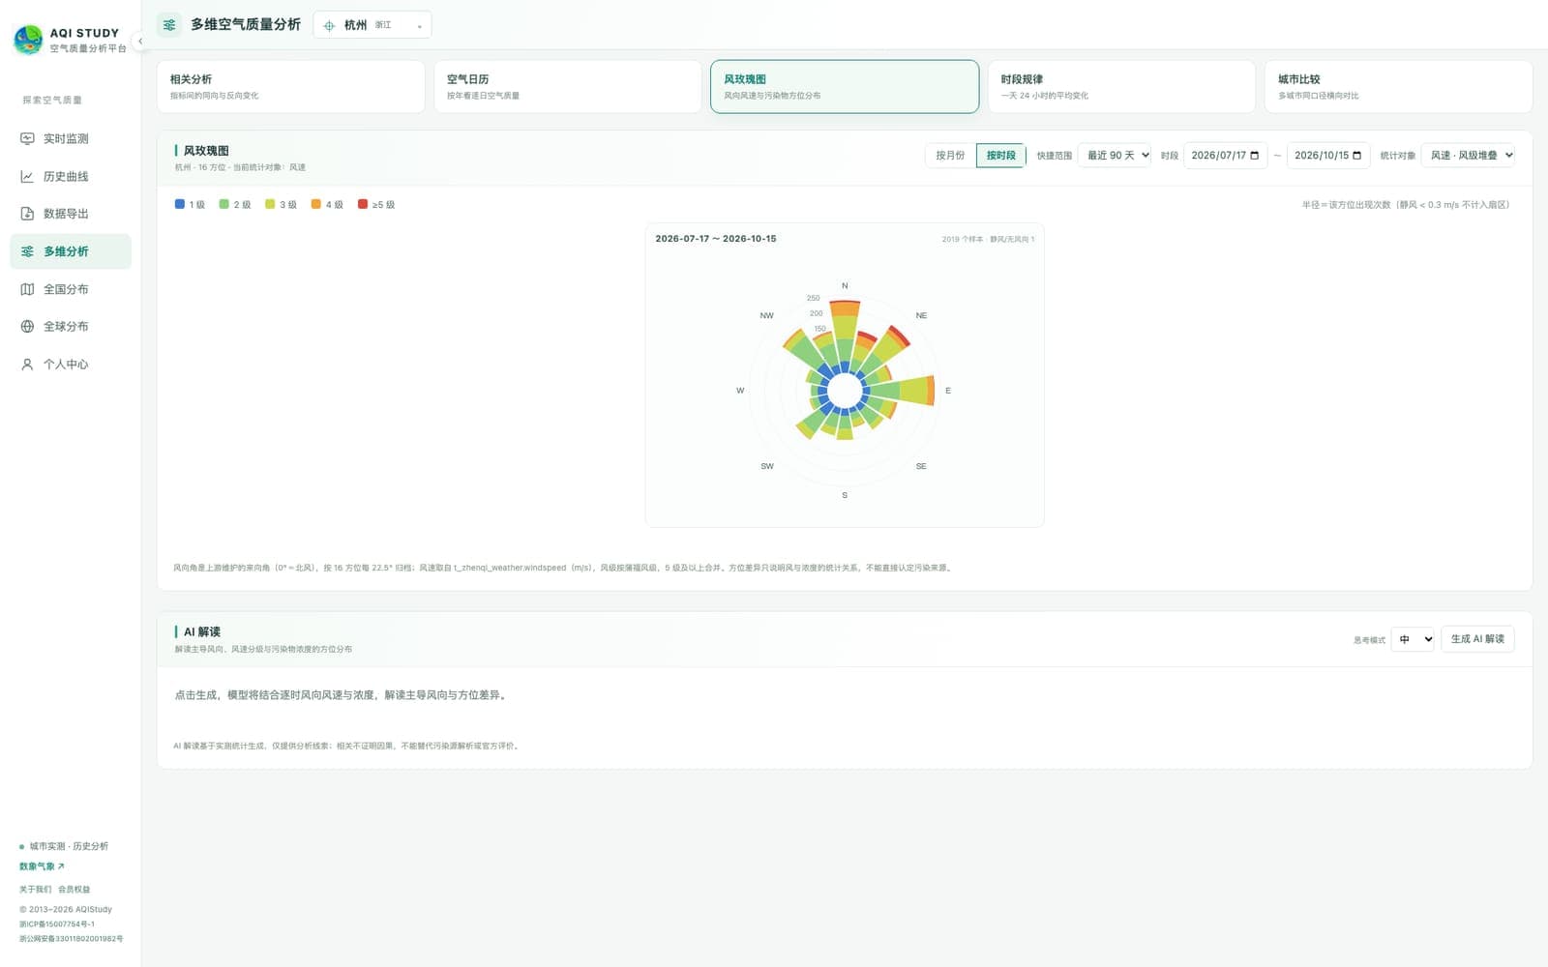This screenshot has width=1548, height=967.
Task: Click the sliders icon beside the page title
Action: point(169,25)
